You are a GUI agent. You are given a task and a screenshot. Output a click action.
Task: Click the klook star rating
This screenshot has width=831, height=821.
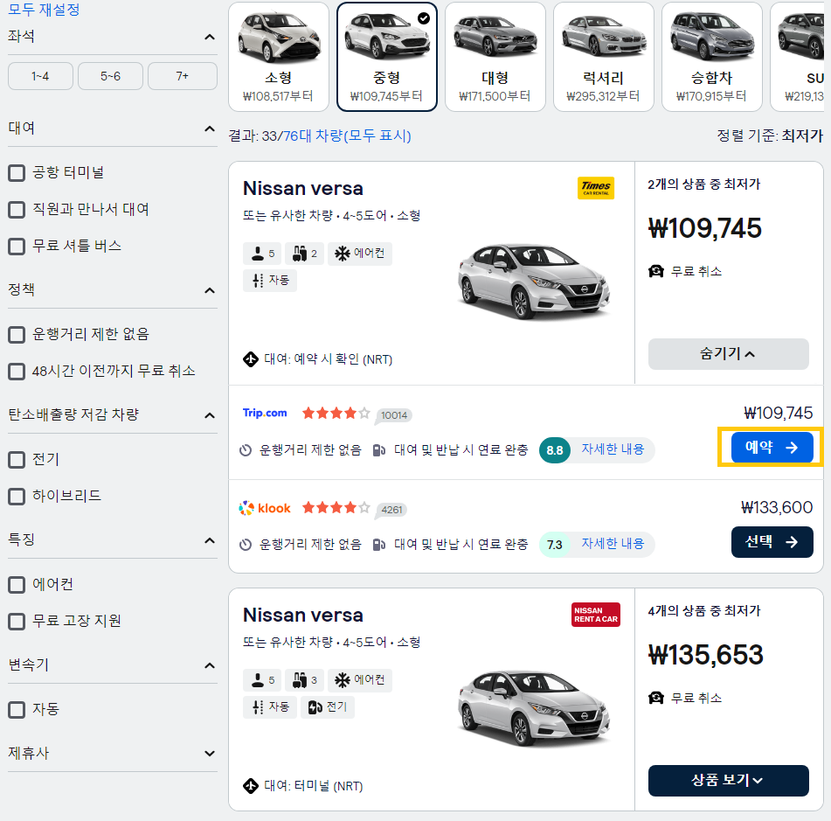(x=336, y=508)
